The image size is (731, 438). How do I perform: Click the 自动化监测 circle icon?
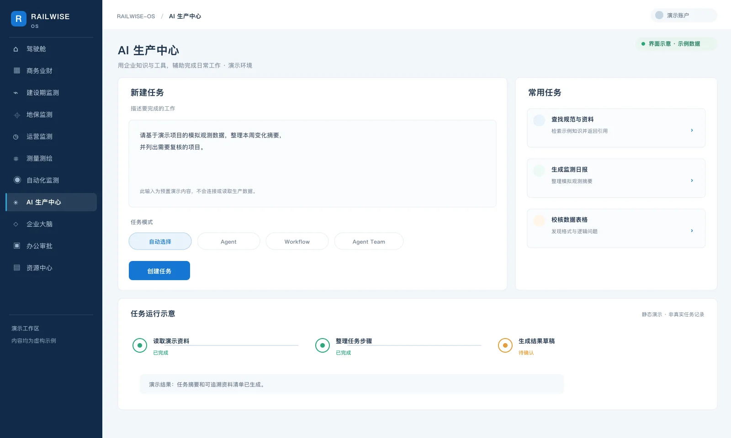point(17,180)
